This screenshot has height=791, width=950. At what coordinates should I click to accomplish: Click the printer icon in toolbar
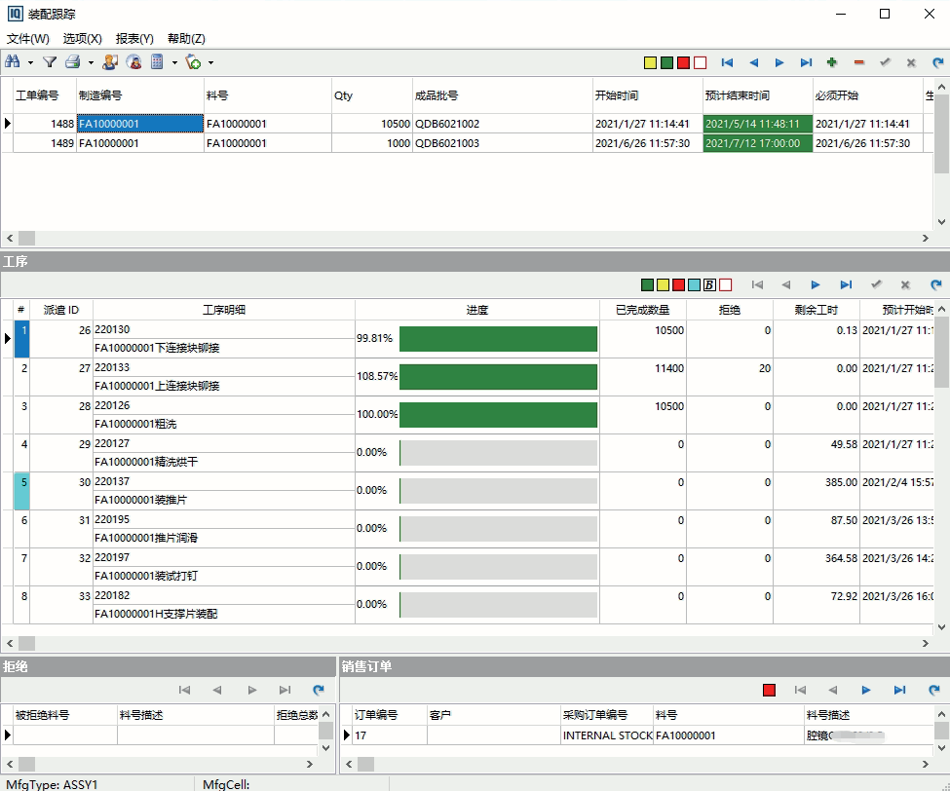point(72,62)
